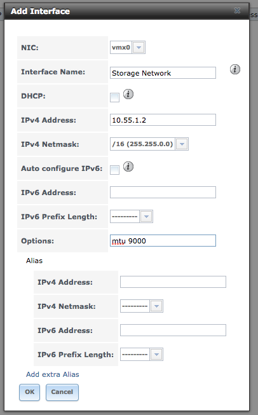
Task: Click the Add extra Alias link
Action: (52, 374)
